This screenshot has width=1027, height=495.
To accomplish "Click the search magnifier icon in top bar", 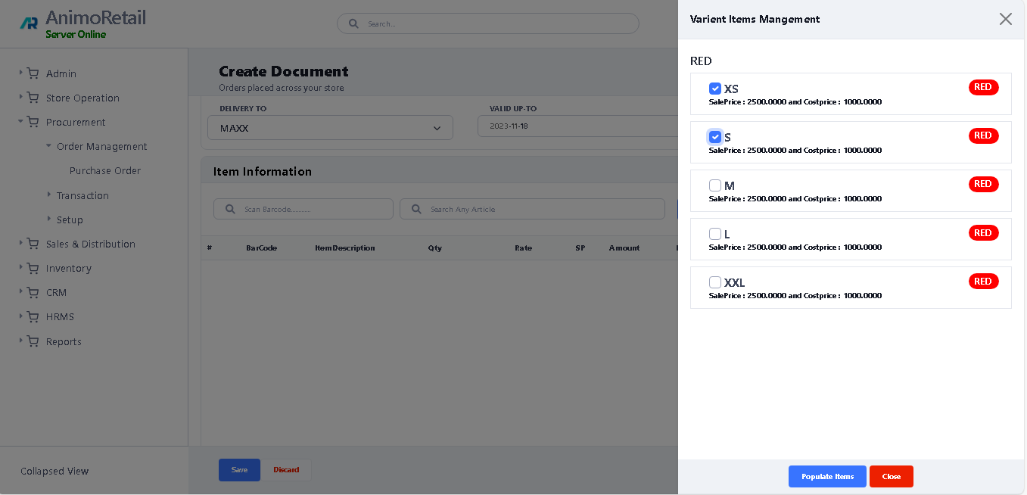I will pyautogui.click(x=353, y=23).
